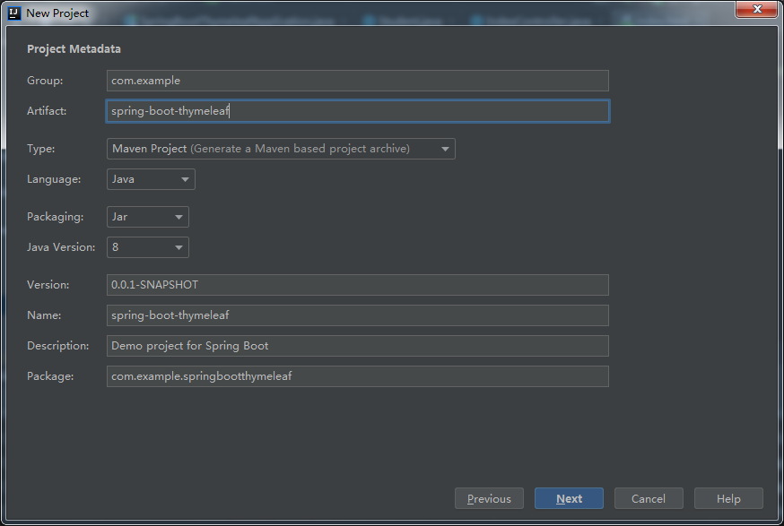Click the Name: label
This screenshot has height=526, width=784.
(x=44, y=315)
